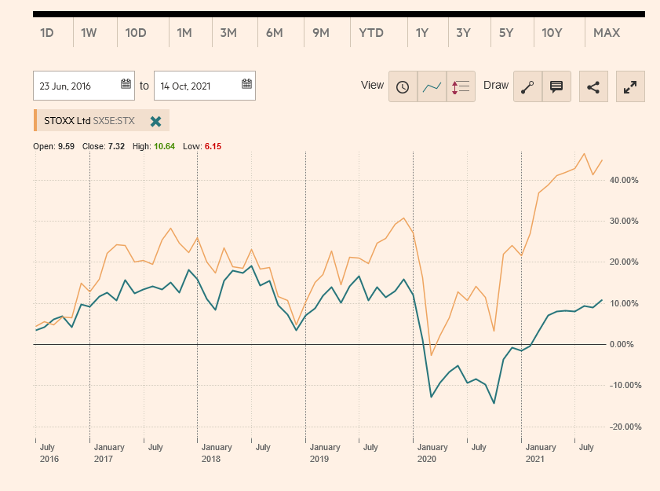Select the line chart view icon
This screenshot has height=491, width=660.
tap(432, 86)
